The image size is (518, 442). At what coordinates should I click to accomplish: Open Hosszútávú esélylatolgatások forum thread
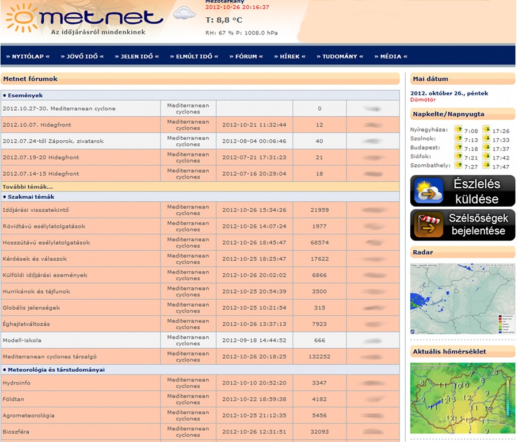click(46, 242)
